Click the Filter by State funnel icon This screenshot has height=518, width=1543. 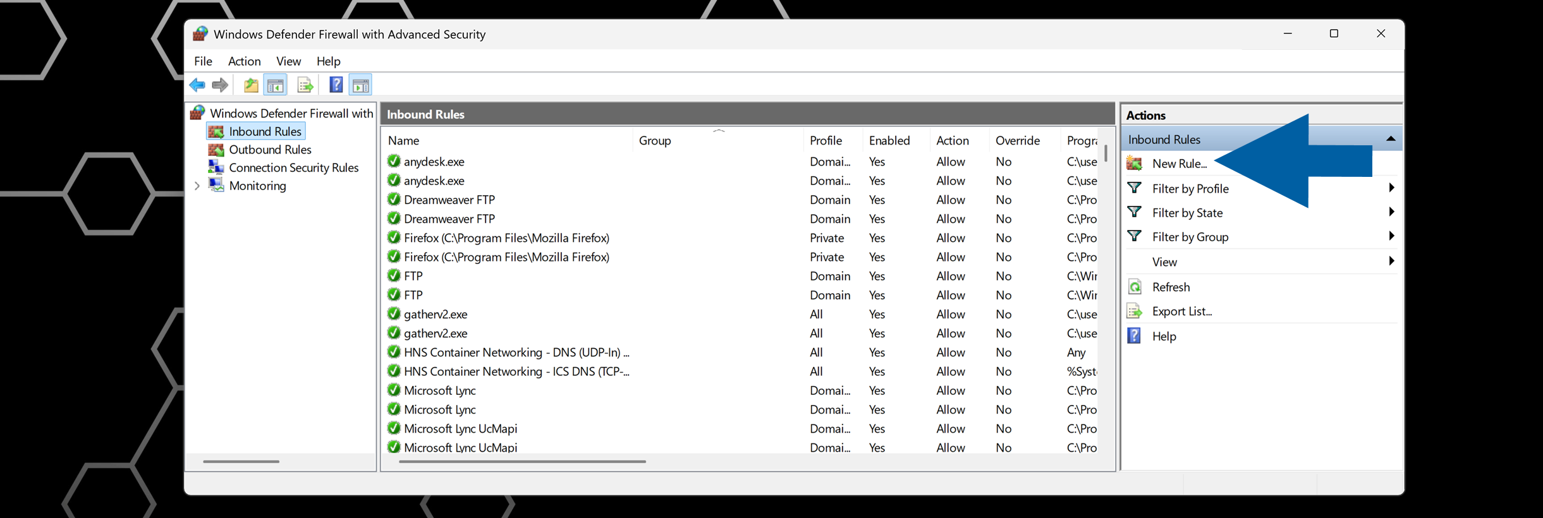(x=1135, y=212)
